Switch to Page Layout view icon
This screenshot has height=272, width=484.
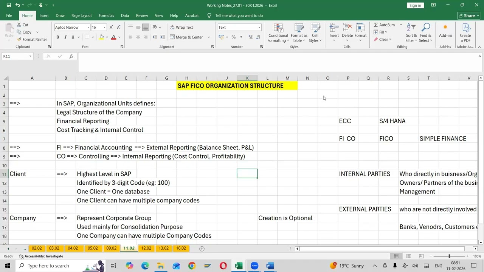(x=409, y=256)
